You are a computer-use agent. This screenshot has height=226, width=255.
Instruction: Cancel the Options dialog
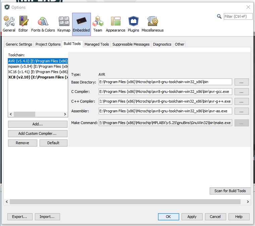tap(215, 217)
